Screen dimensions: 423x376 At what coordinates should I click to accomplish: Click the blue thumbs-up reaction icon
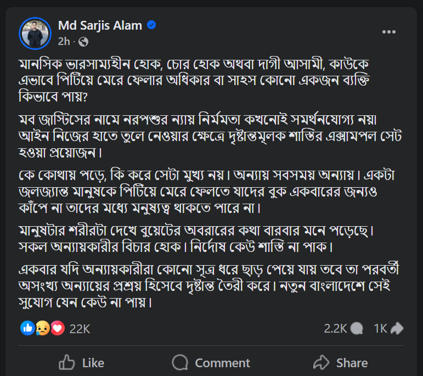[x=27, y=328]
